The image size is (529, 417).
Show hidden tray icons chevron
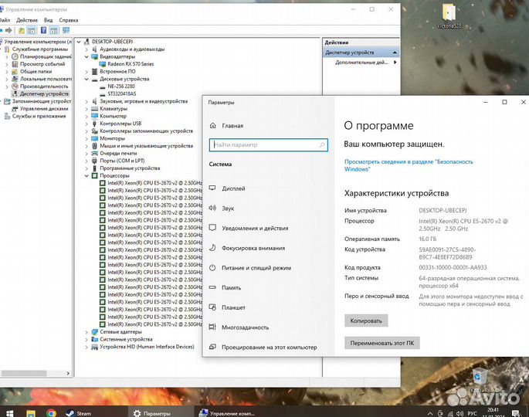(430, 414)
